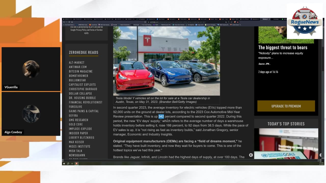The width and height of the screenshot is (326, 183).
Task: Click VGuerrilla's gorilla avatar
Action: tap(31, 69)
